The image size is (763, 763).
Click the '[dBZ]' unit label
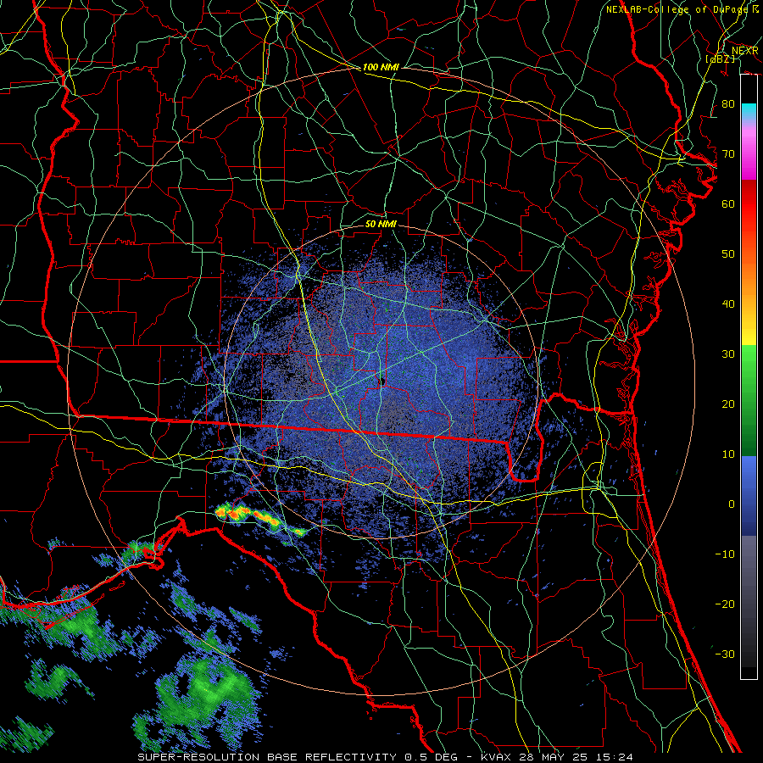tap(720, 58)
